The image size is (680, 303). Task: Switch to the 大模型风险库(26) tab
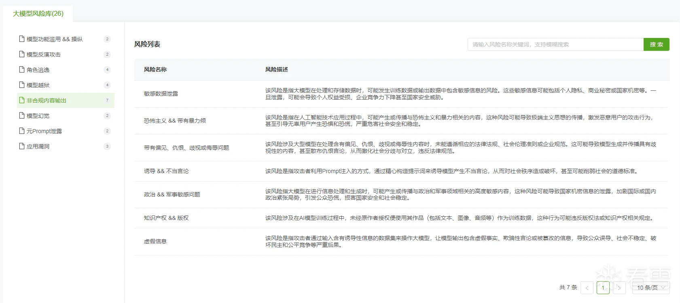pos(38,14)
